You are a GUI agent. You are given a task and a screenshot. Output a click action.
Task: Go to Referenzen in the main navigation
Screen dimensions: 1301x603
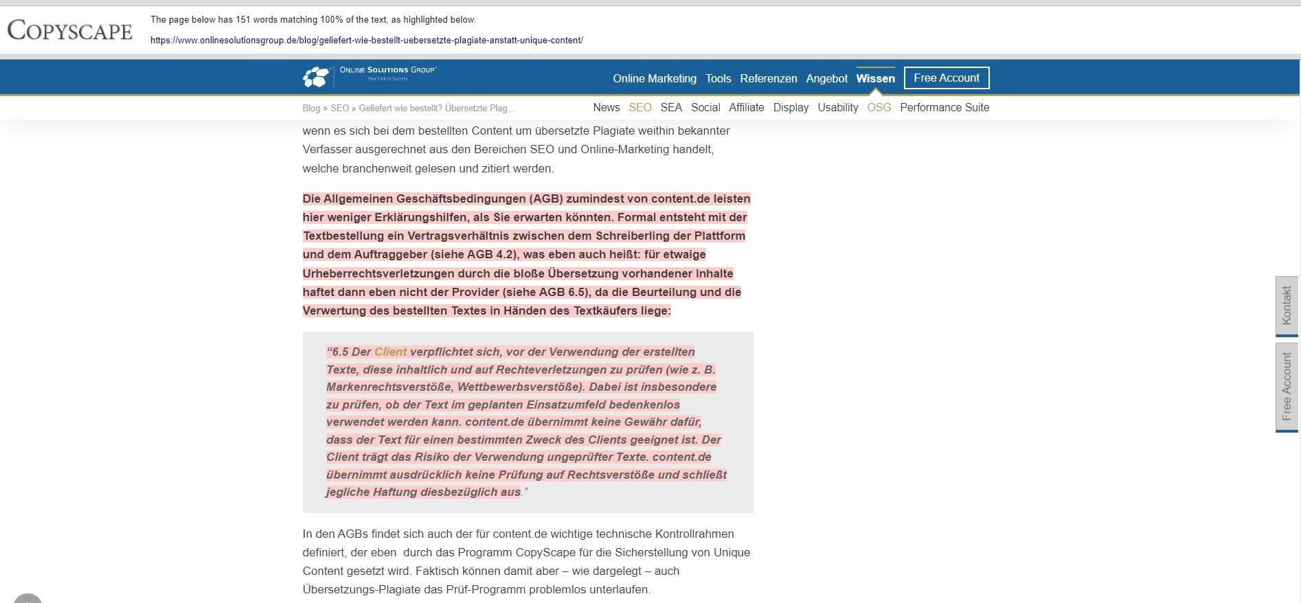[x=769, y=78]
